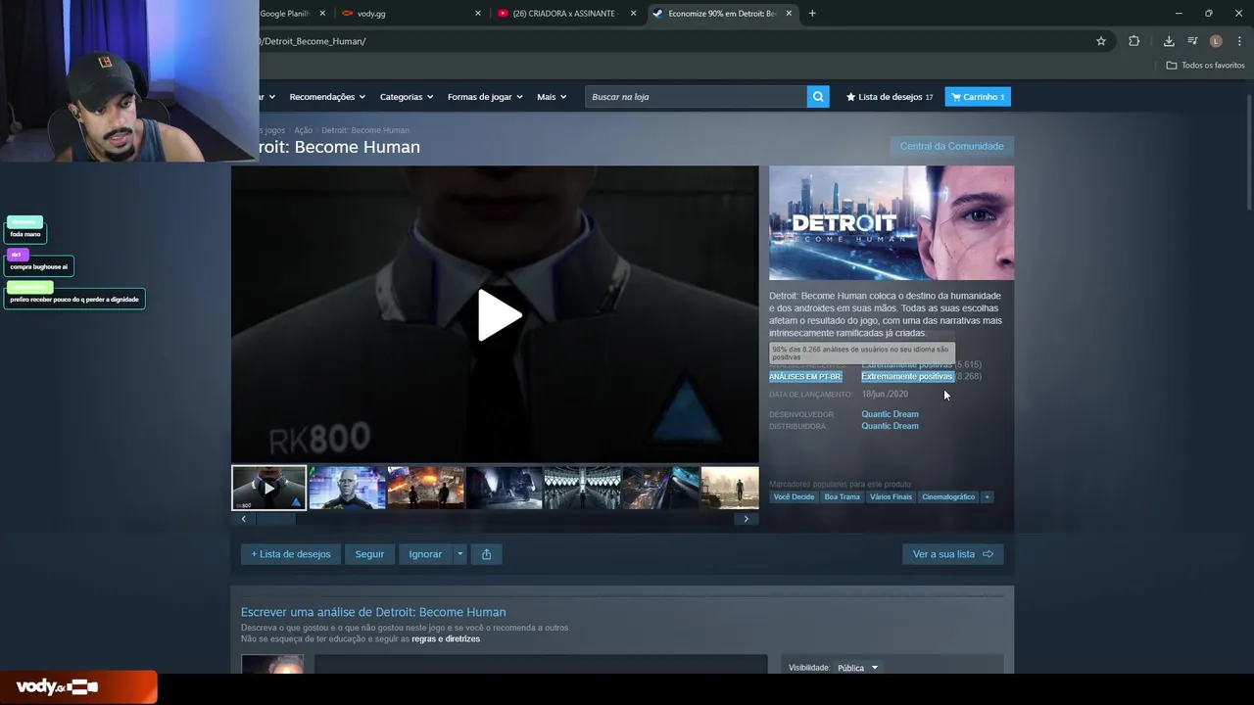This screenshot has width=1254, height=705.
Task: Close the Detroit Steam tab
Action: point(788,14)
